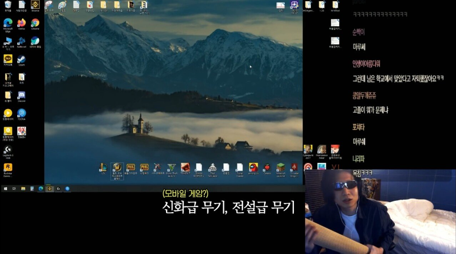Open the Grand Theft Auto V shortcut
The width and height of the screenshot is (456, 254).
pos(172,170)
